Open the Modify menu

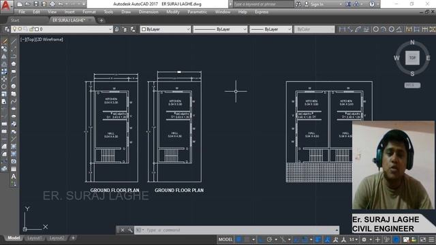[172, 12]
